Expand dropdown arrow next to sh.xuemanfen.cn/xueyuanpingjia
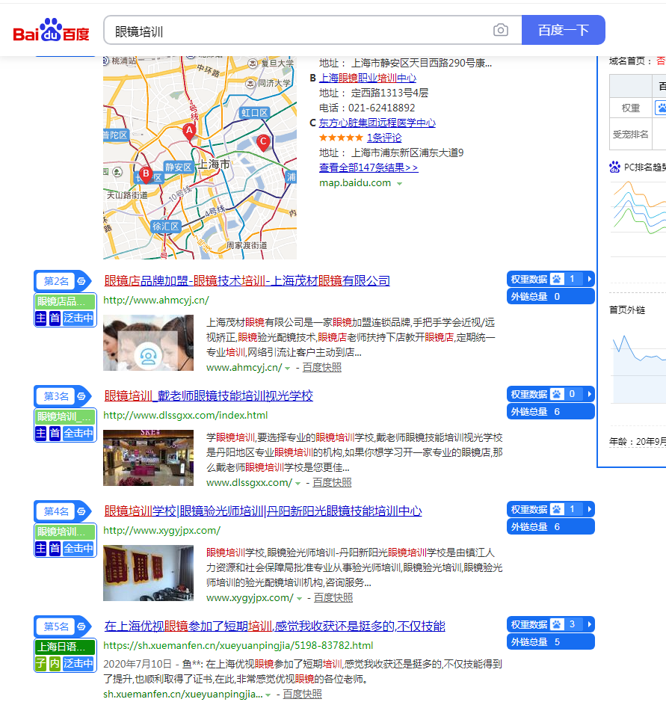Screen dimensions: 666x702 268,695
